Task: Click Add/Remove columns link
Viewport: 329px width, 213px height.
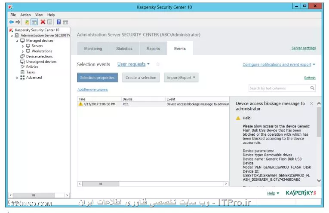Action: pyautogui.click(x=92, y=89)
